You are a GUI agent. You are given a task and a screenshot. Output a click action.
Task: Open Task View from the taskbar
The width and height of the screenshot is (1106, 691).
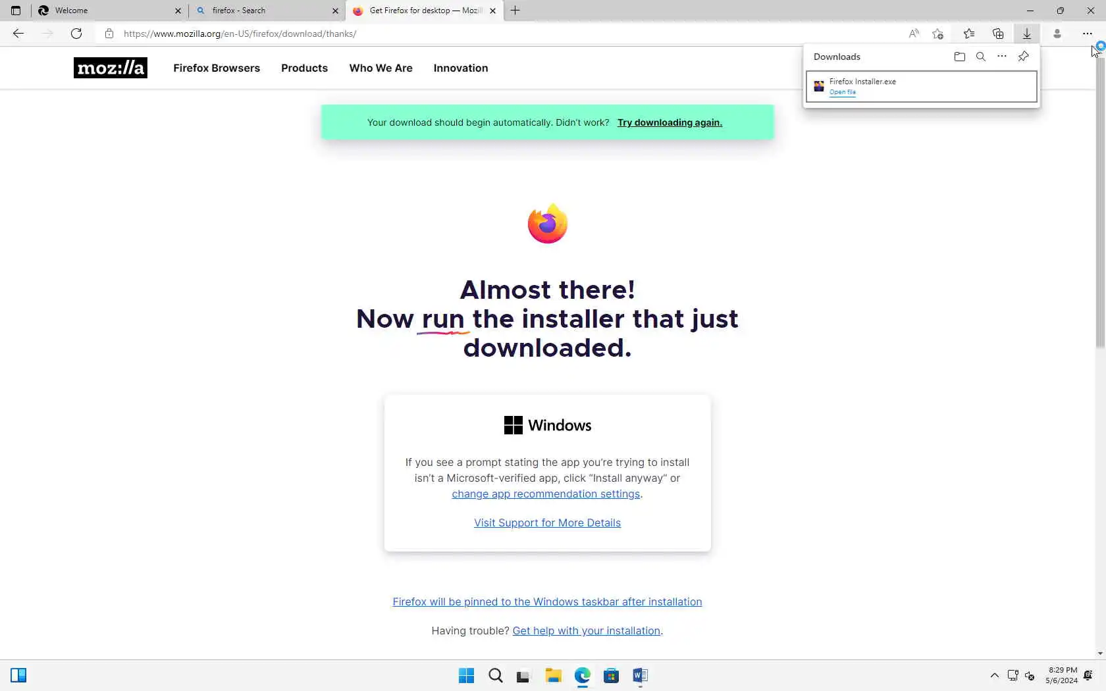click(x=523, y=675)
